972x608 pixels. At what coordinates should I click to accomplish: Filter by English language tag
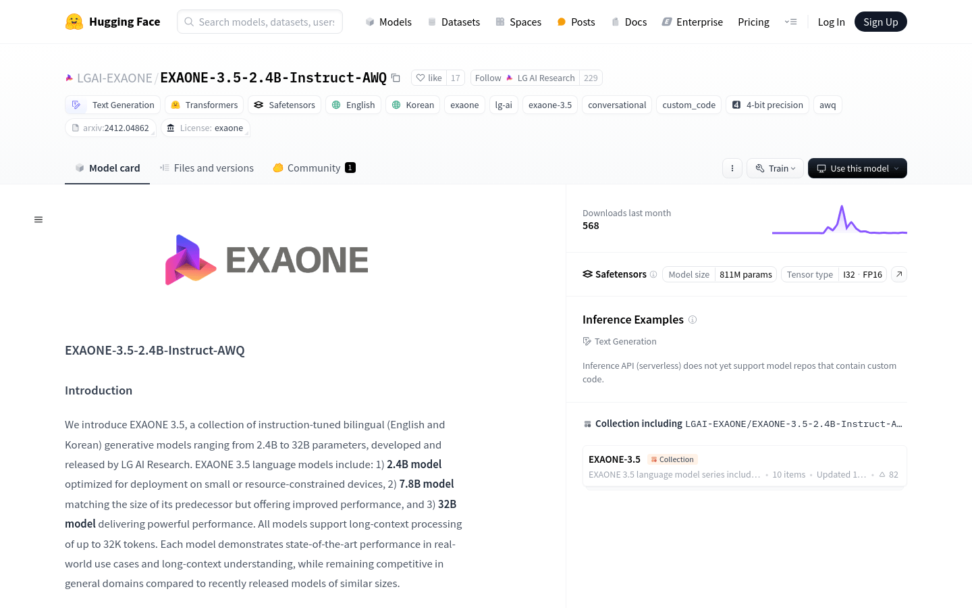tap(353, 105)
